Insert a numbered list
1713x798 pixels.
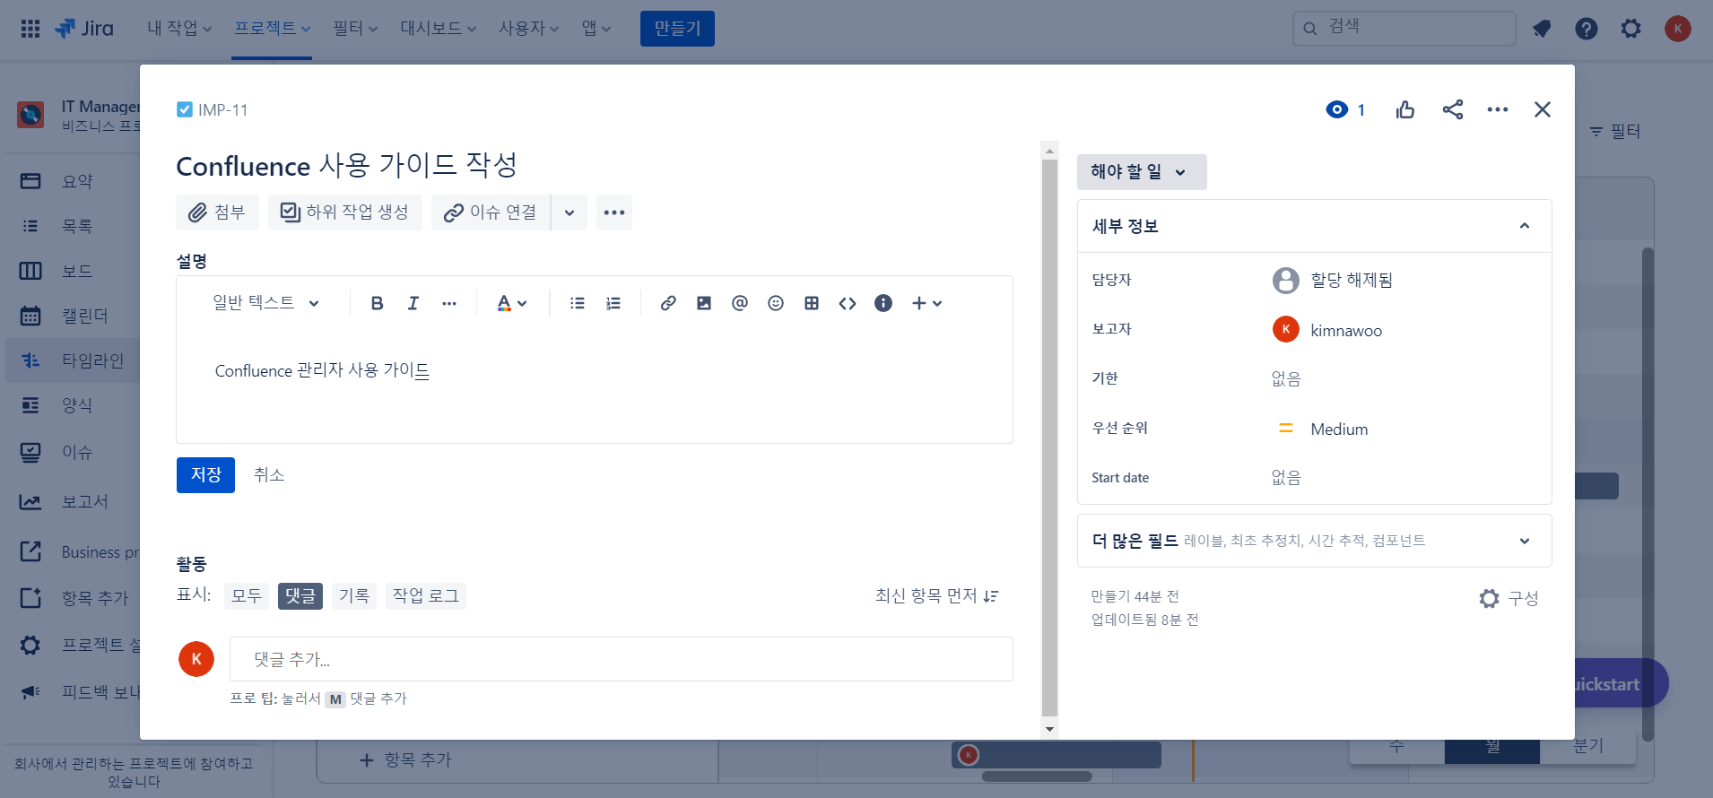[x=613, y=303]
